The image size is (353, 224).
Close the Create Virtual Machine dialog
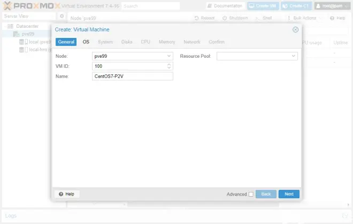click(x=295, y=29)
